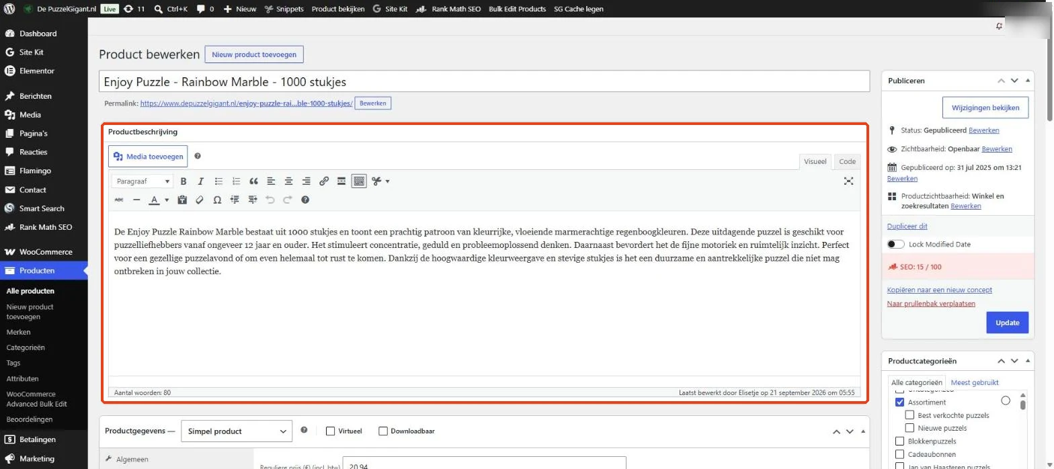Apply blockquote formatting
This screenshot has height=469, width=1054.
(x=253, y=181)
